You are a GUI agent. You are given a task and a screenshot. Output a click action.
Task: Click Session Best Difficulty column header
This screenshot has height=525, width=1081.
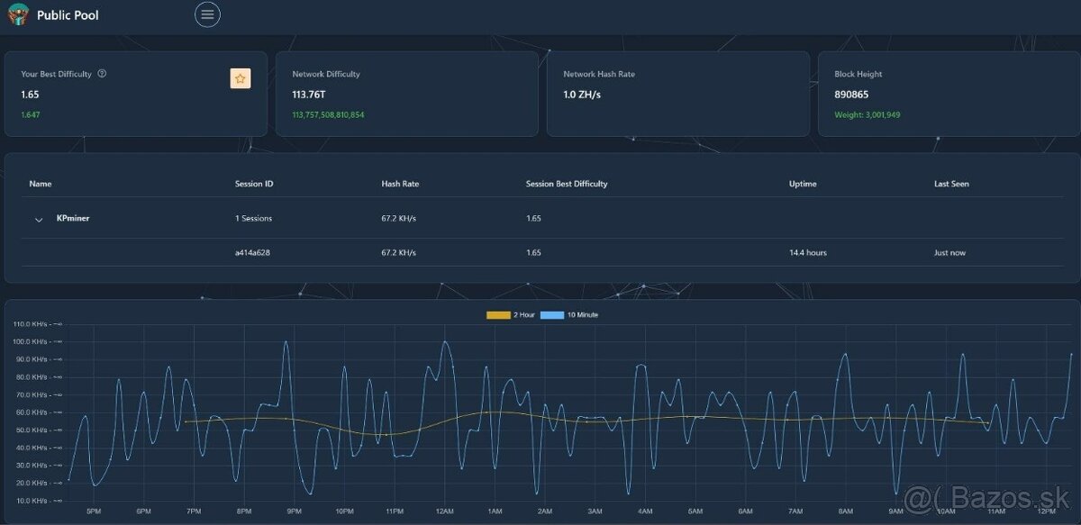[567, 184]
